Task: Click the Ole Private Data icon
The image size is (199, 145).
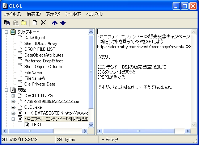Action: (20, 84)
